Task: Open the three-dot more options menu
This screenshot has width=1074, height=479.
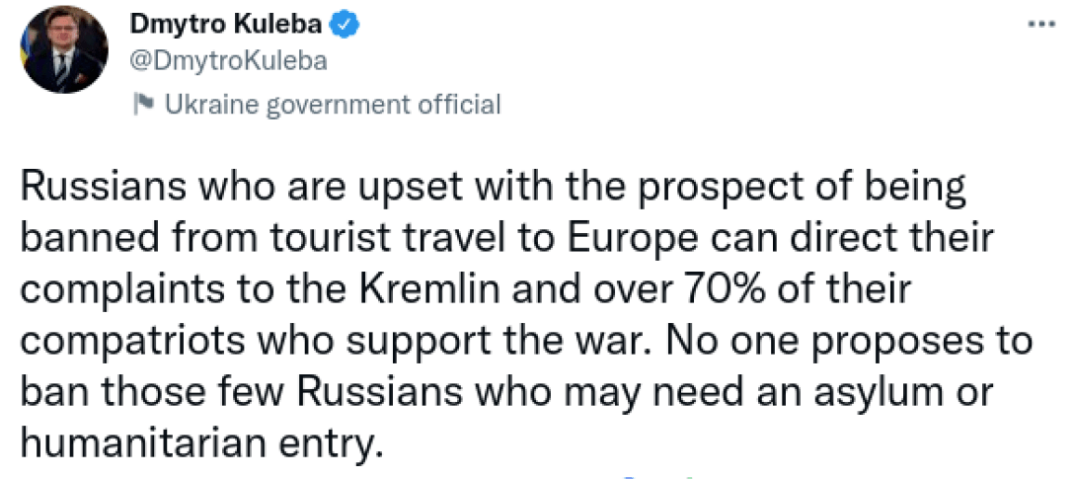Action: (x=1040, y=24)
